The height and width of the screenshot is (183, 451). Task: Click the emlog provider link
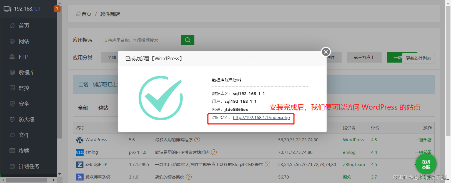click(349, 152)
